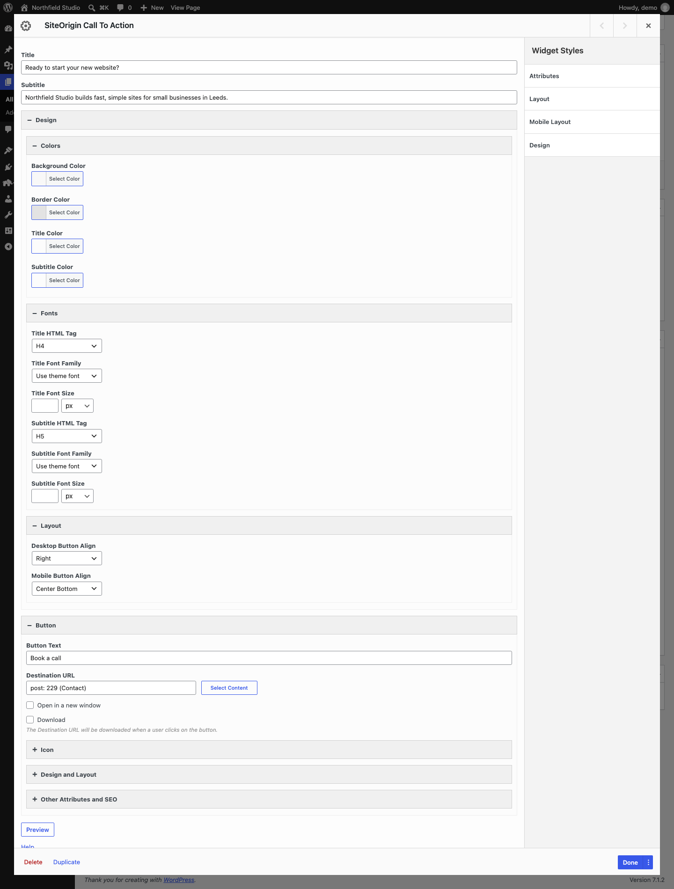The image size is (674, 889).
Task: Open Users icon in admin sidebar
Action: pos(8,198)
